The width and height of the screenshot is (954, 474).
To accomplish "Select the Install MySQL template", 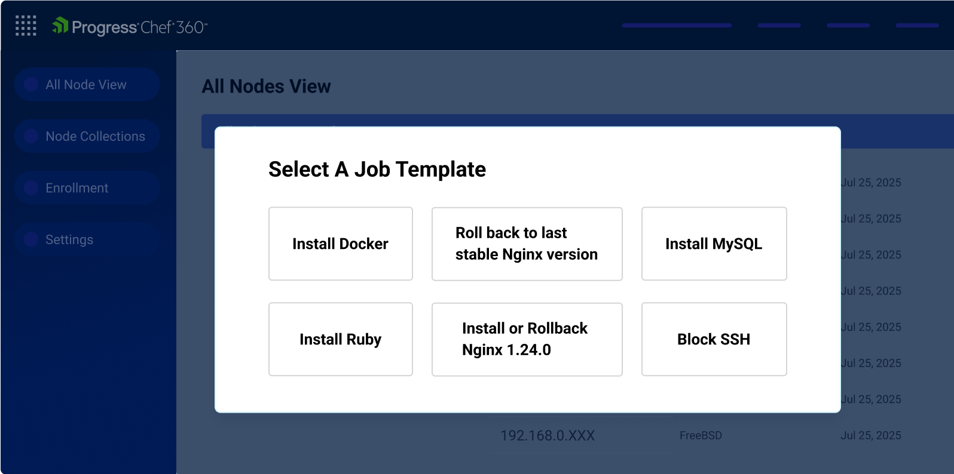I will pyautogui.click(x=714, y=244).
